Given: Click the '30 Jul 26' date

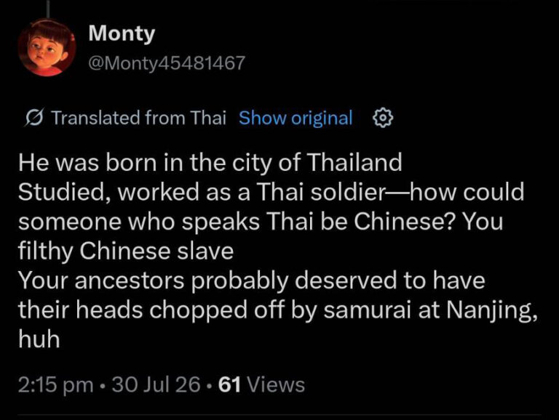Looking at the screenshot, I should coord(156,385).
